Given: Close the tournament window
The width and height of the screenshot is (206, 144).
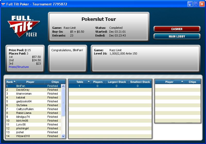Looking at the screenshot, I should coord(202,4).
